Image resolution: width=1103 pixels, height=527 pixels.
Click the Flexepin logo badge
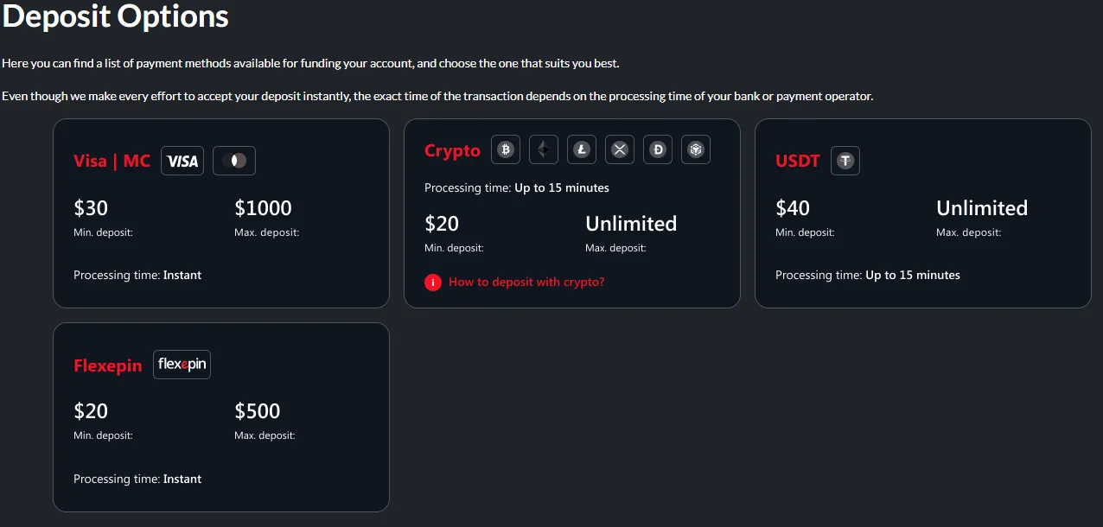(x=182, y=364)
